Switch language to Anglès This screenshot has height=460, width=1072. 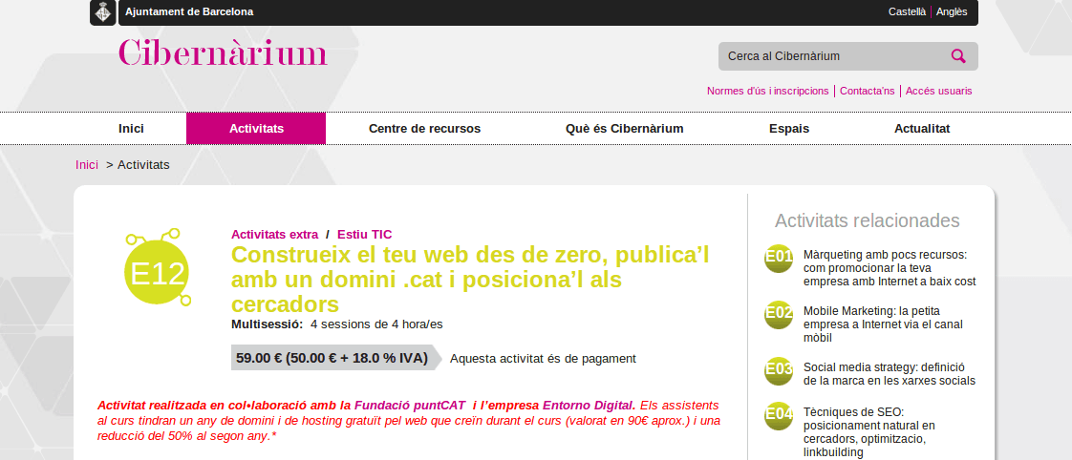coord(952,11)
